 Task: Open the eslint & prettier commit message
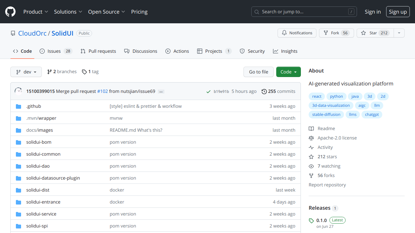click(146, 106)
